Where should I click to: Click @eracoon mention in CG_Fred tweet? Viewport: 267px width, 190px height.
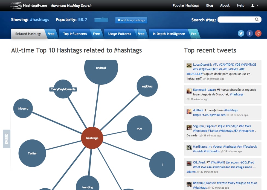tap(233, 162)
